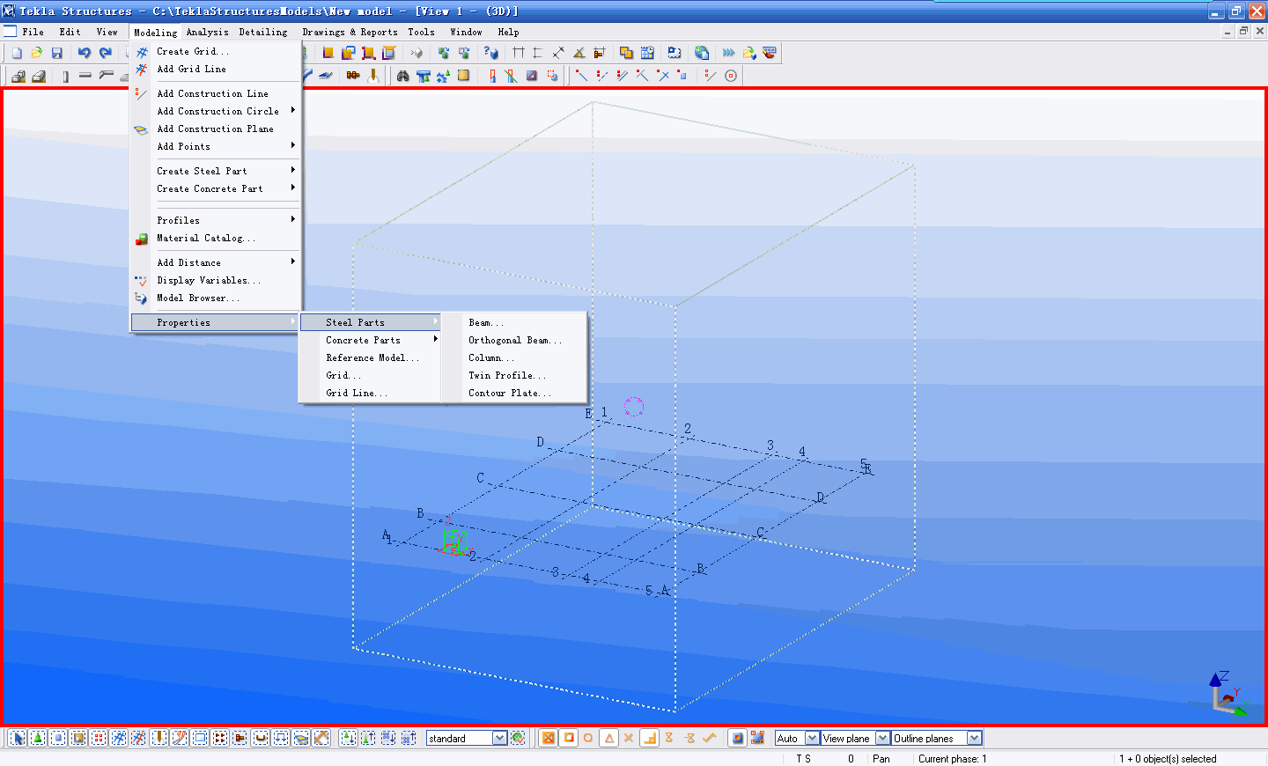Choose Column... in Steel Parts submenu
1268x766 pixels.
[515, 357]
